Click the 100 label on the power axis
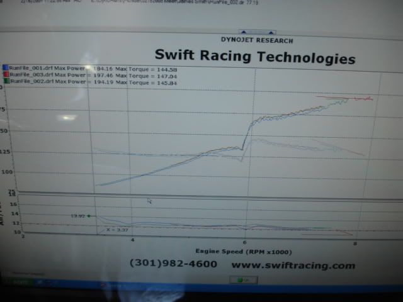The width and height of the screenshot is (403, 302). [7, 172]
